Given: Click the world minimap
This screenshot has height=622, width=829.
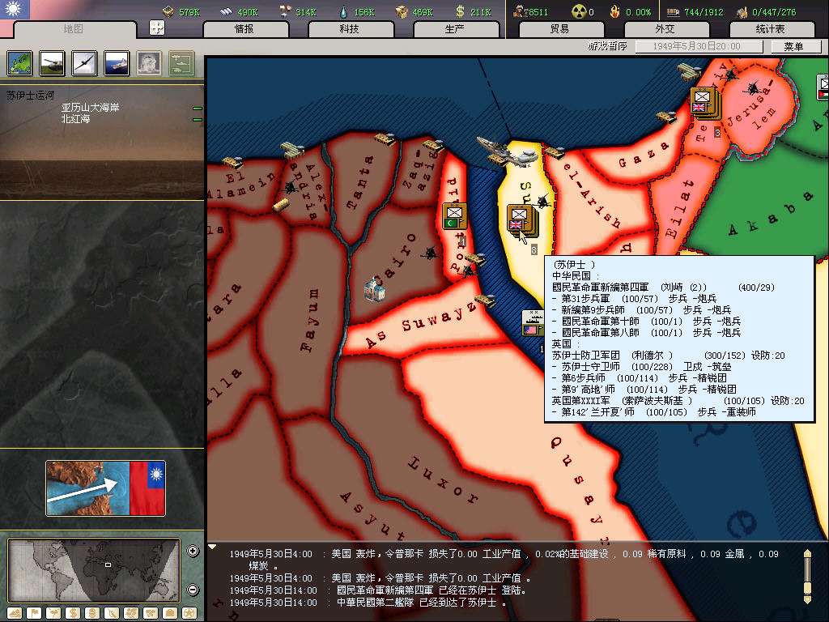Looking at the screenshot, I should coord(94,570).
